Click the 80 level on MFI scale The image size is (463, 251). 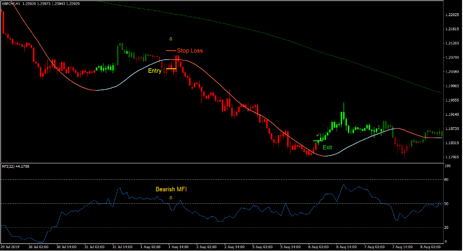point(447,180)
